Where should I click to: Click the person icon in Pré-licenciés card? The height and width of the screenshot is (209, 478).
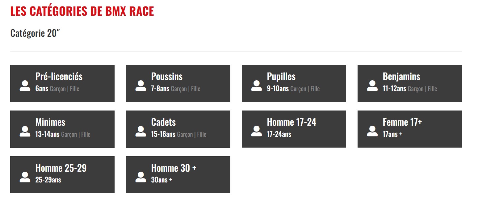click(25, 86)
